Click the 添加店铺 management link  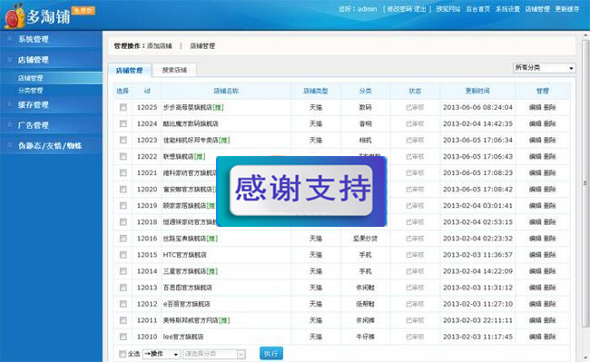pos(160,46)
